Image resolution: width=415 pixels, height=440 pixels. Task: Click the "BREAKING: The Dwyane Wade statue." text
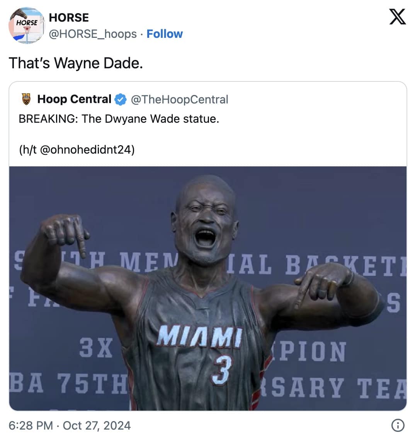pyautogui.click(x=119, y=119)
